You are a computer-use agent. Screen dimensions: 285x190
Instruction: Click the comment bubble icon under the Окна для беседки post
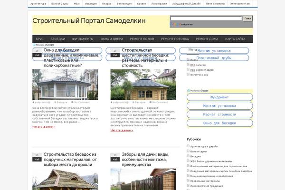pos(72,103)
